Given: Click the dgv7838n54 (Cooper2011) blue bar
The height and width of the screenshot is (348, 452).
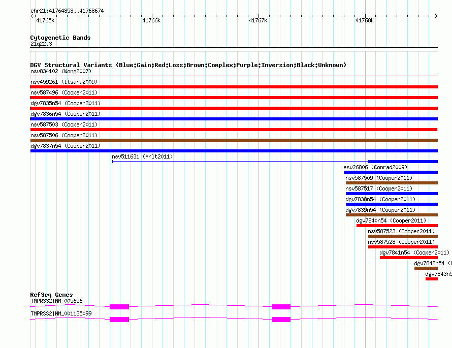Looking at the screenshot, I should [392, 204].
